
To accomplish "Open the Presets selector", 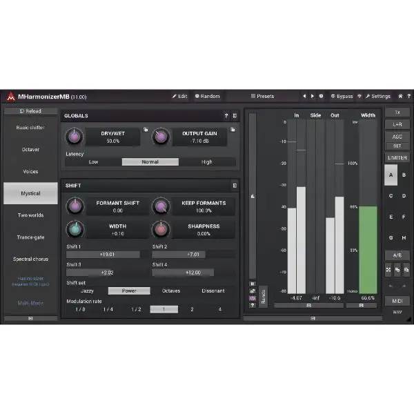I will [263, 97].
